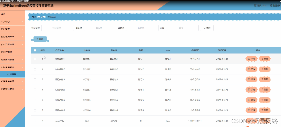View 详情 for row 行程名称3

click(x=251, y=79)
